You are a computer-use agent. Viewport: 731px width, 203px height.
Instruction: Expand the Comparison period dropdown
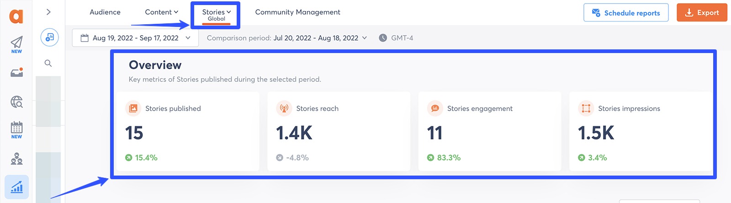(x=286, y=38)
